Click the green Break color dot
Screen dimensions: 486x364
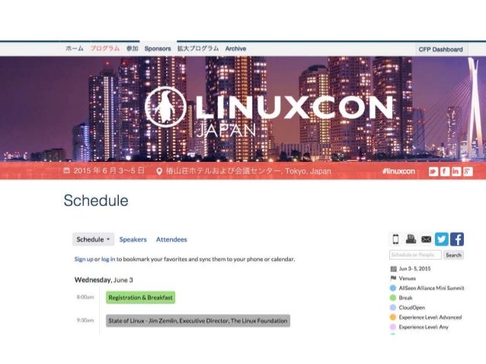tap(393, 298)
